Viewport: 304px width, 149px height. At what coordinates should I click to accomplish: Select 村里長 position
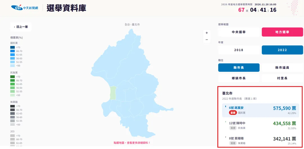click(282, 78)
